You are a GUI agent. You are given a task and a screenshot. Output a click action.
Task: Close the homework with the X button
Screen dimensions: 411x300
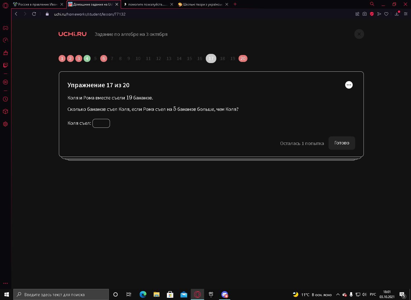point(359,34)
